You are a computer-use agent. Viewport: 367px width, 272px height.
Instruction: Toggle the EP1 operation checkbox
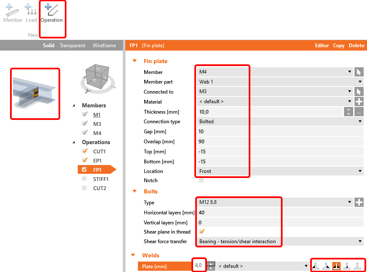coord(85,160)
